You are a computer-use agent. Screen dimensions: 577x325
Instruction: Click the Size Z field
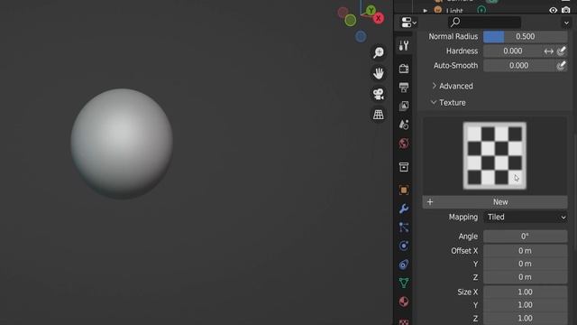pyautogui.click(x=525, y=319)
